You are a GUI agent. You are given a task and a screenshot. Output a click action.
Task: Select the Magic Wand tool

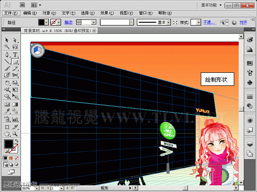(7, 47)
